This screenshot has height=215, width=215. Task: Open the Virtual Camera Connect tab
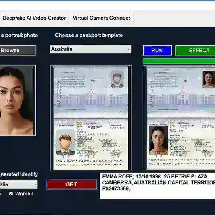pos(102,18)
